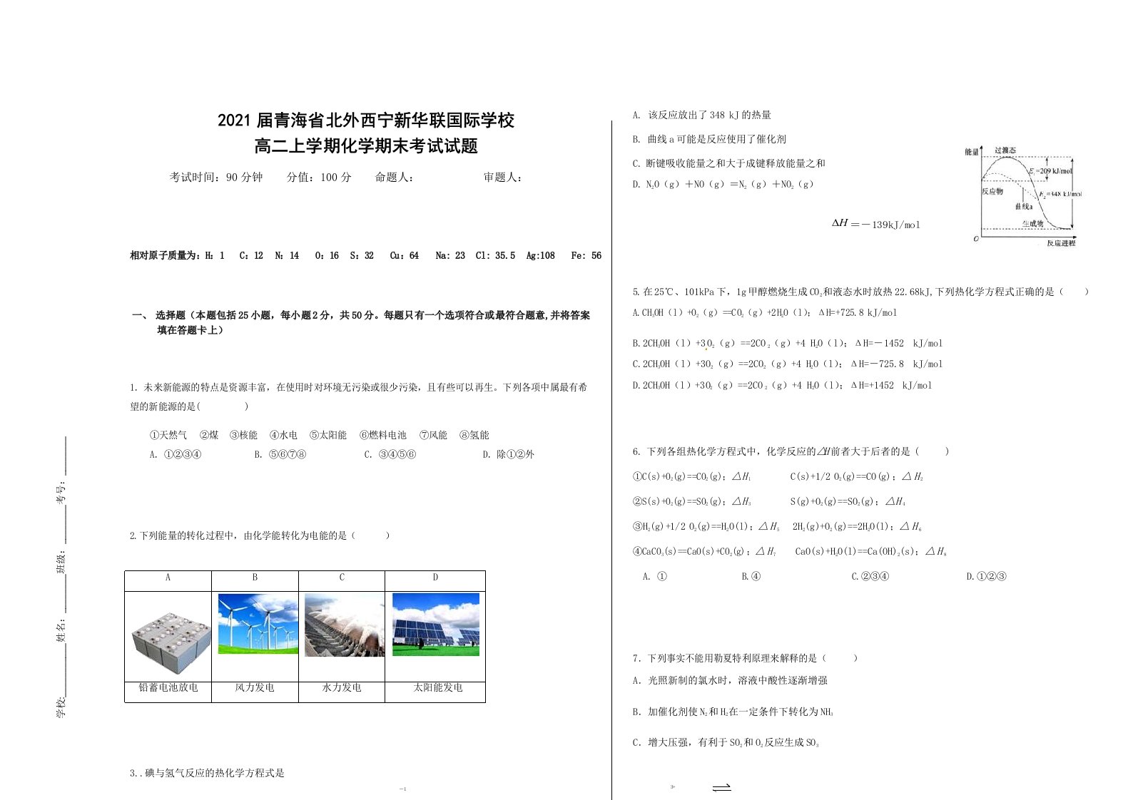Click option A '该反应放出了348 kJ的热量'
The width and height of the screenshot is (1133, 800).
701,115
